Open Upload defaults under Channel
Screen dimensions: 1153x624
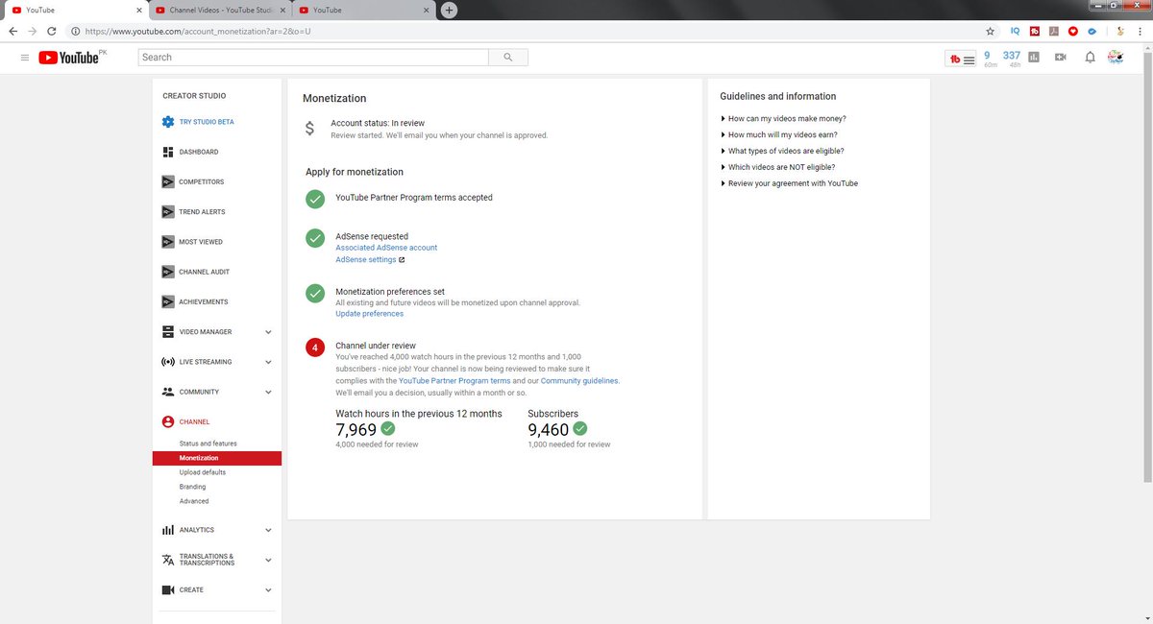[203, 472]
